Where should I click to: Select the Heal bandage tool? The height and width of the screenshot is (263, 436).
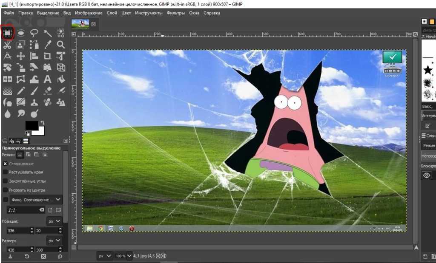pyautogui.click(x=48, y=102)
